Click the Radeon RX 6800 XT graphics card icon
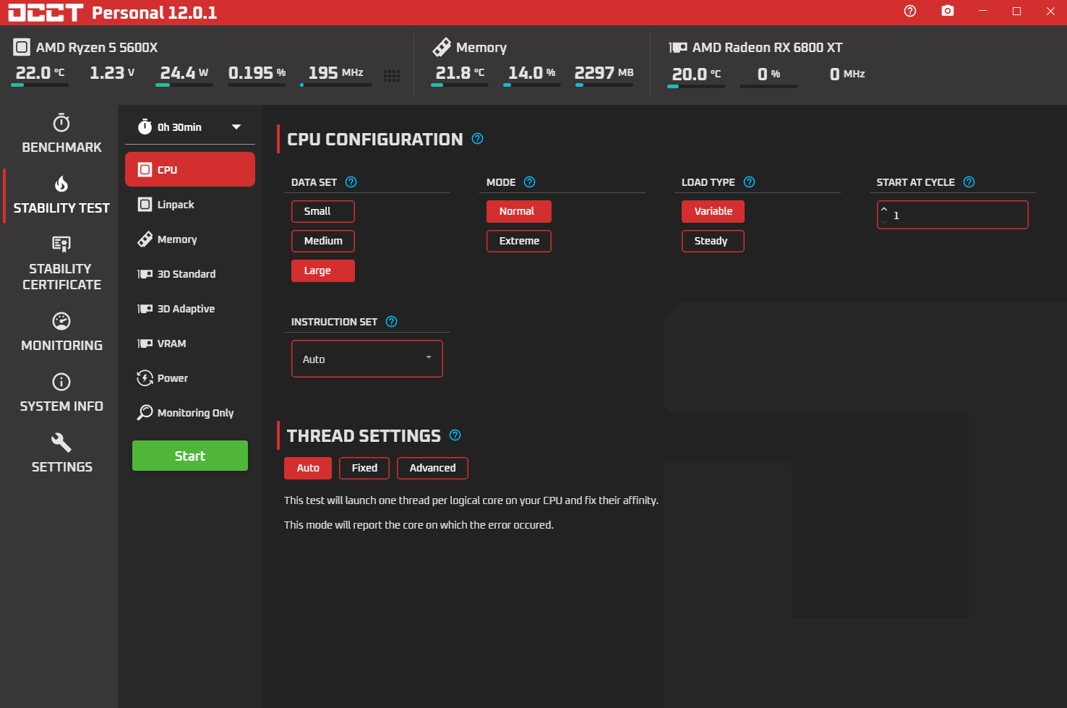The width and height of the screenshot is (1067, 708). click(678, 48)
